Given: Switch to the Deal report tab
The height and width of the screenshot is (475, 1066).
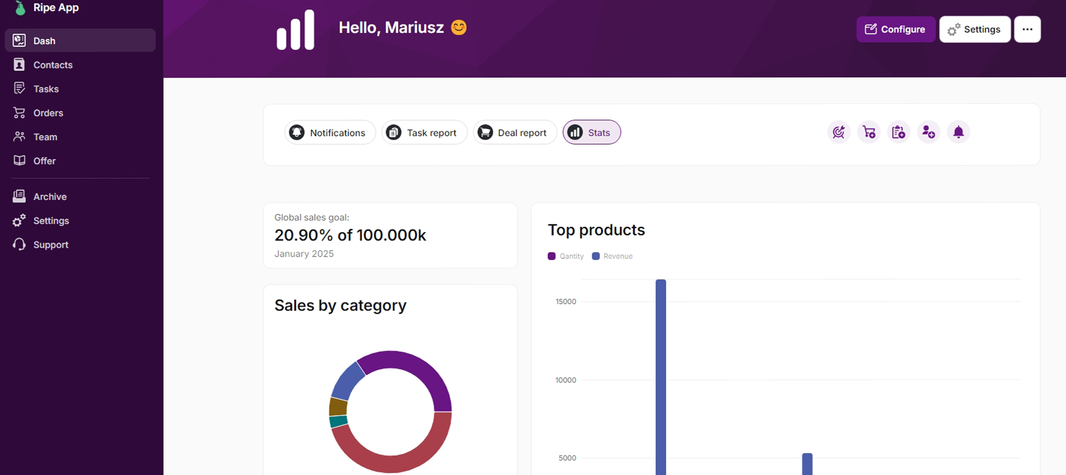Looking at the screenshot, I should click(515, 132).
